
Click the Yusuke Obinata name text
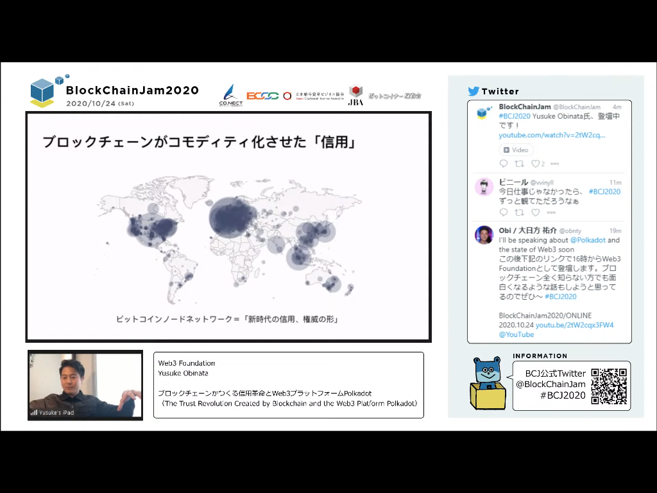coord(183,373)
